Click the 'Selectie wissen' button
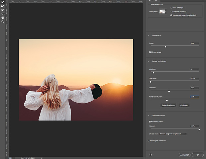The width and height of the screenshot is (206, 159). 168,105
